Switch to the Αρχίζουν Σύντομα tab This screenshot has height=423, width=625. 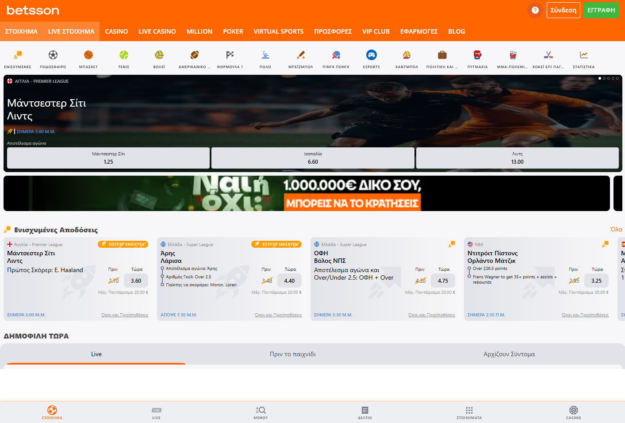pyautogui.click(x=509, y=354)
